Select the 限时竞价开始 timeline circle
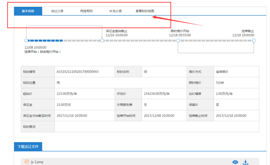The height and width of the screenshot is (165, 270). coord(178,41)
